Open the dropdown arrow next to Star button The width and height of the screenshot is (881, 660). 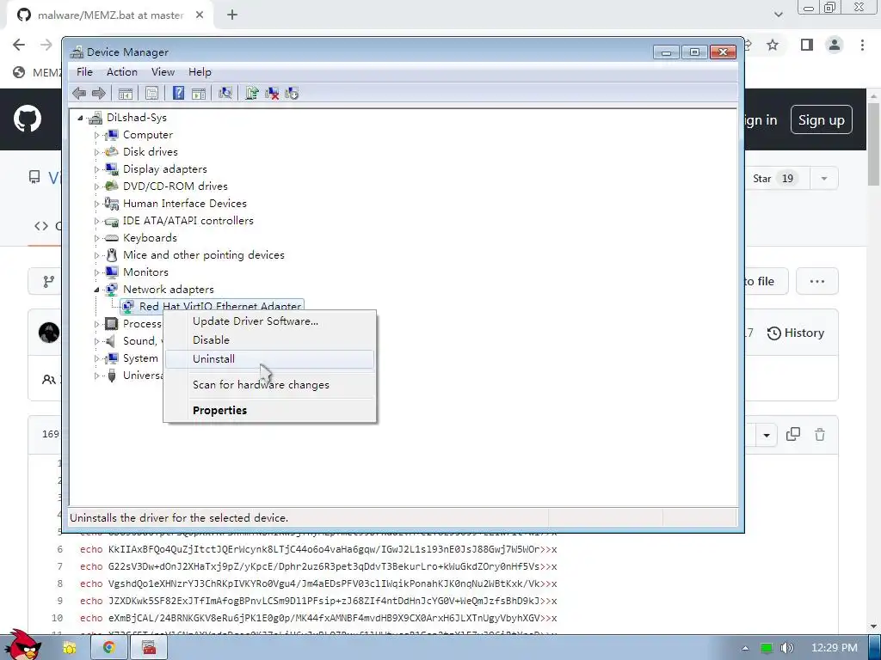coord(824,179)
